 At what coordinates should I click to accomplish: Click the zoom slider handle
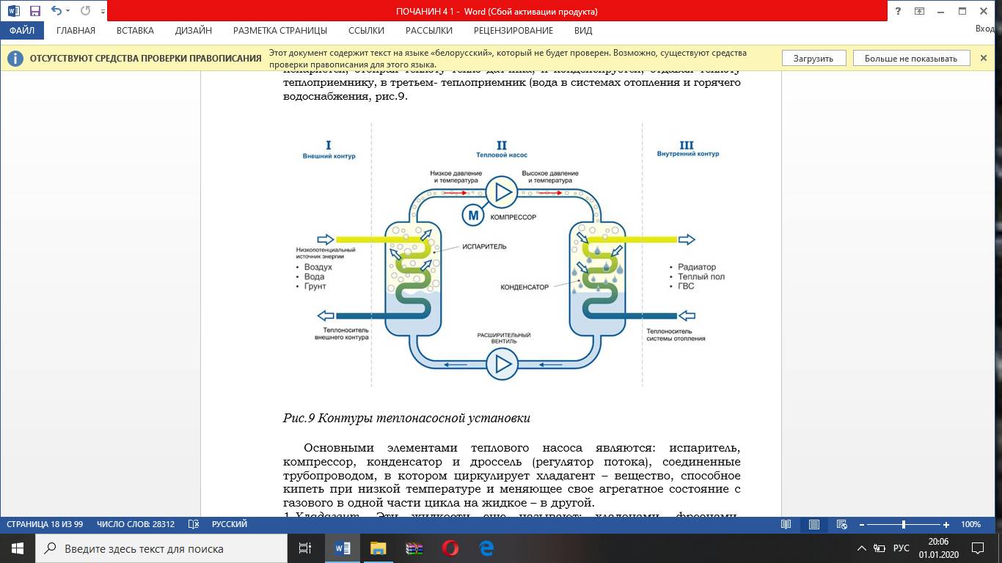click(903, 525)
